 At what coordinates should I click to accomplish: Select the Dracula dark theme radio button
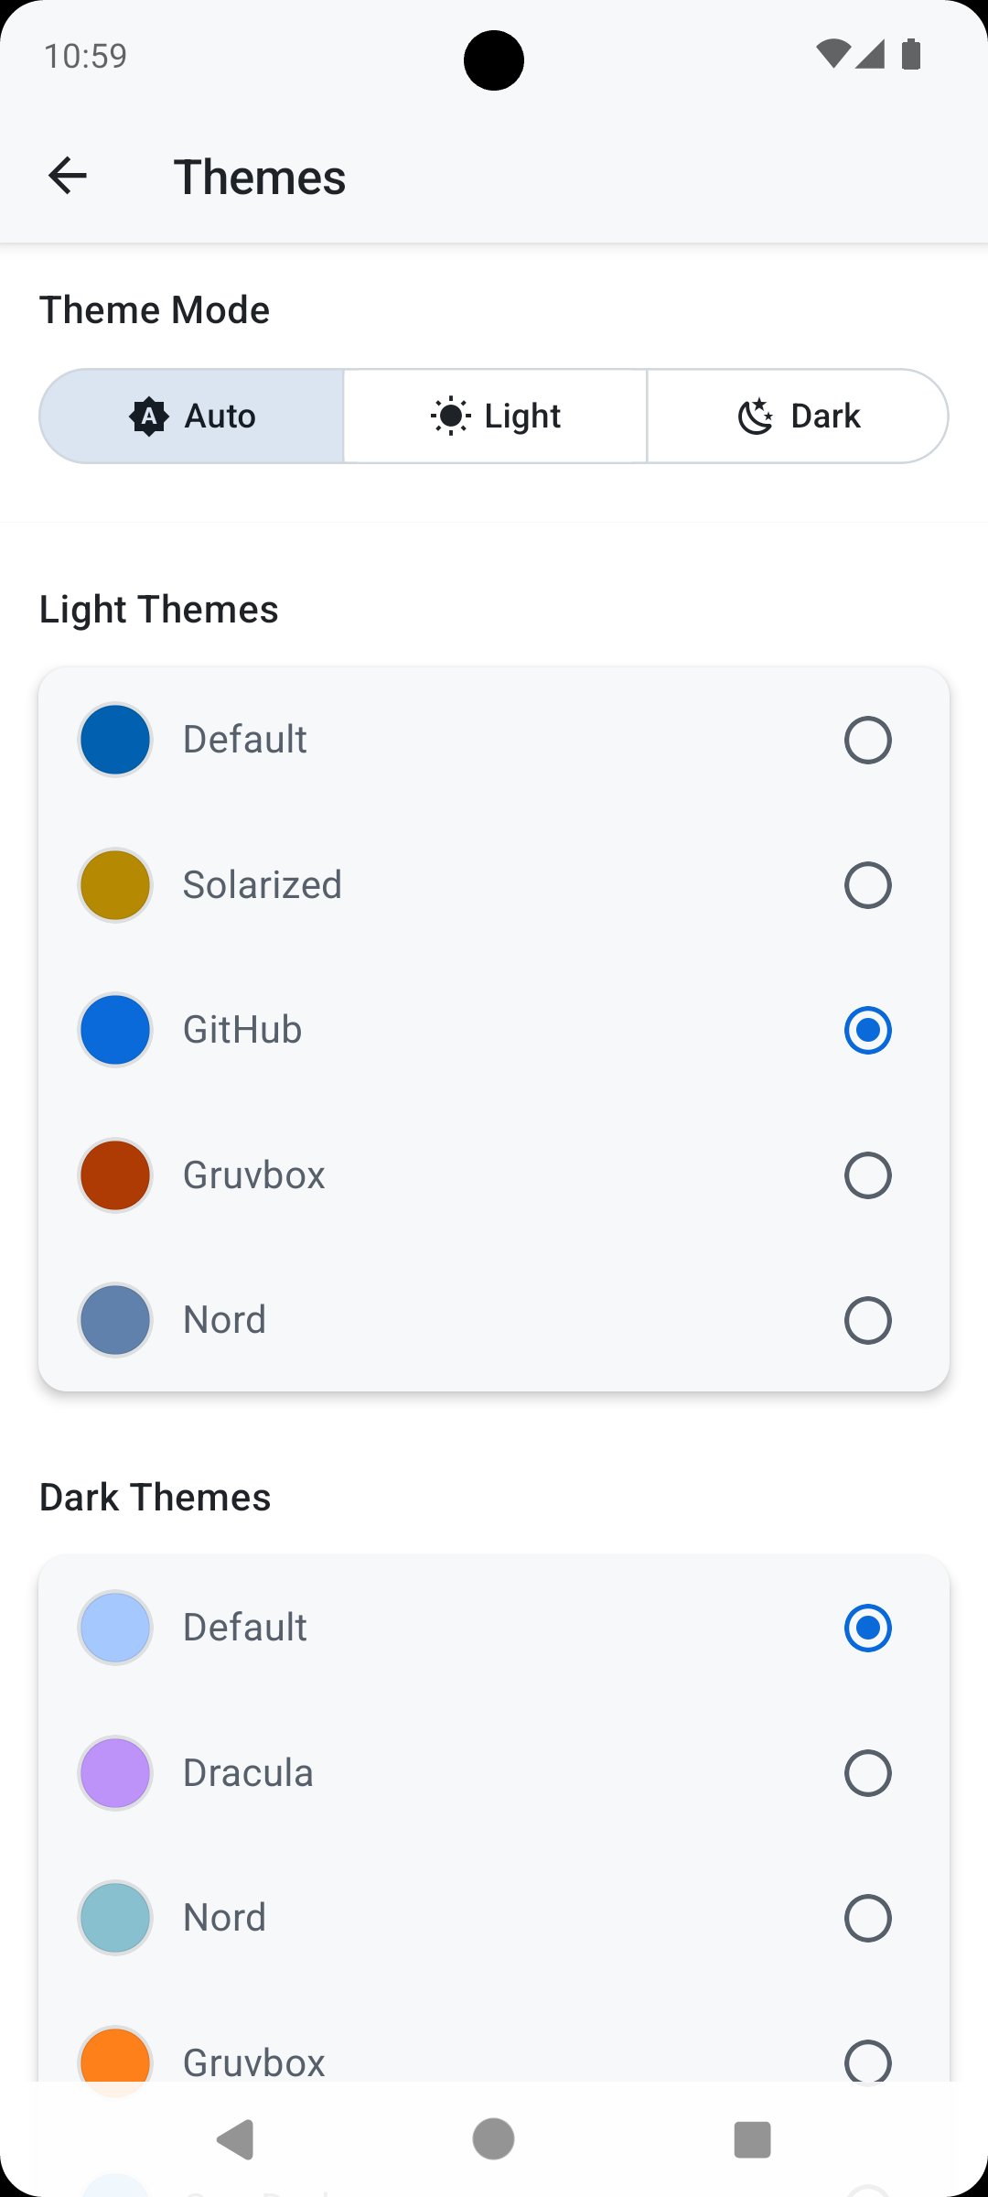867,1772
